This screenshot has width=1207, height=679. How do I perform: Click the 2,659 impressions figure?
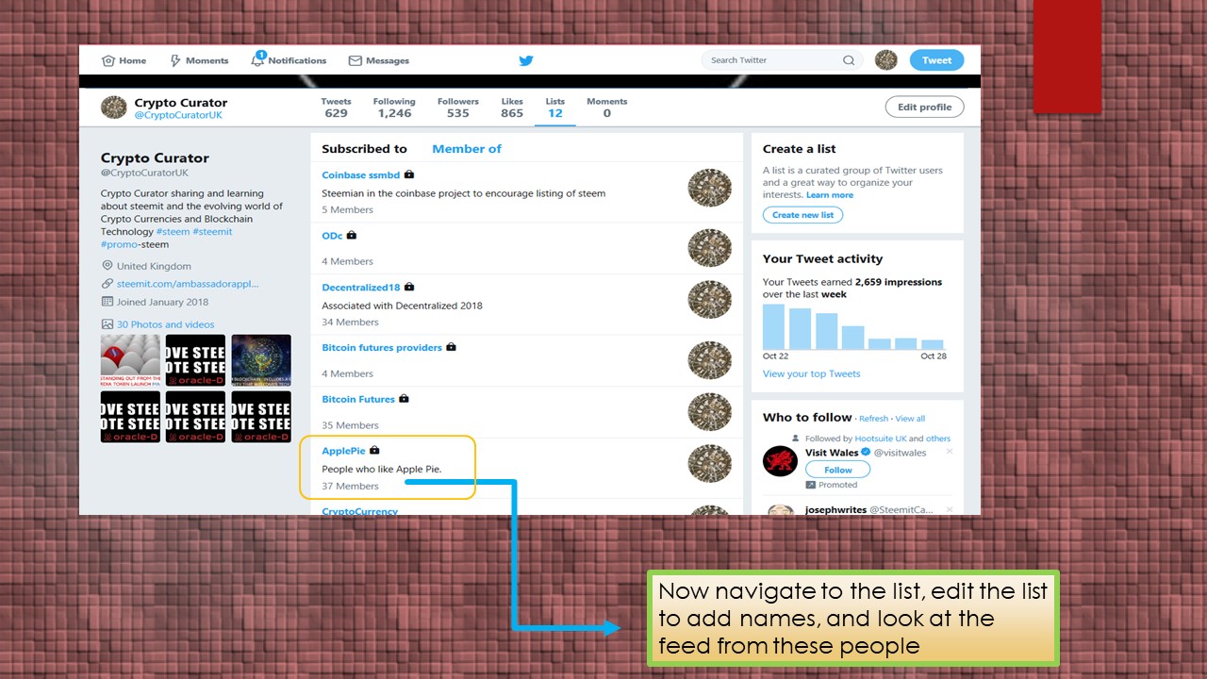(x=899, y=282)
